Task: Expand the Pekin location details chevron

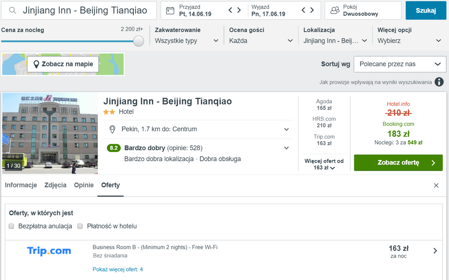Action: click(x=286, y=129)
